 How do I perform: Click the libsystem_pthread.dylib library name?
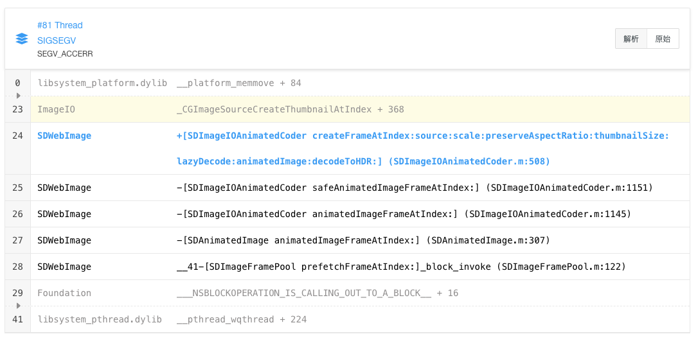pos(100,319)
